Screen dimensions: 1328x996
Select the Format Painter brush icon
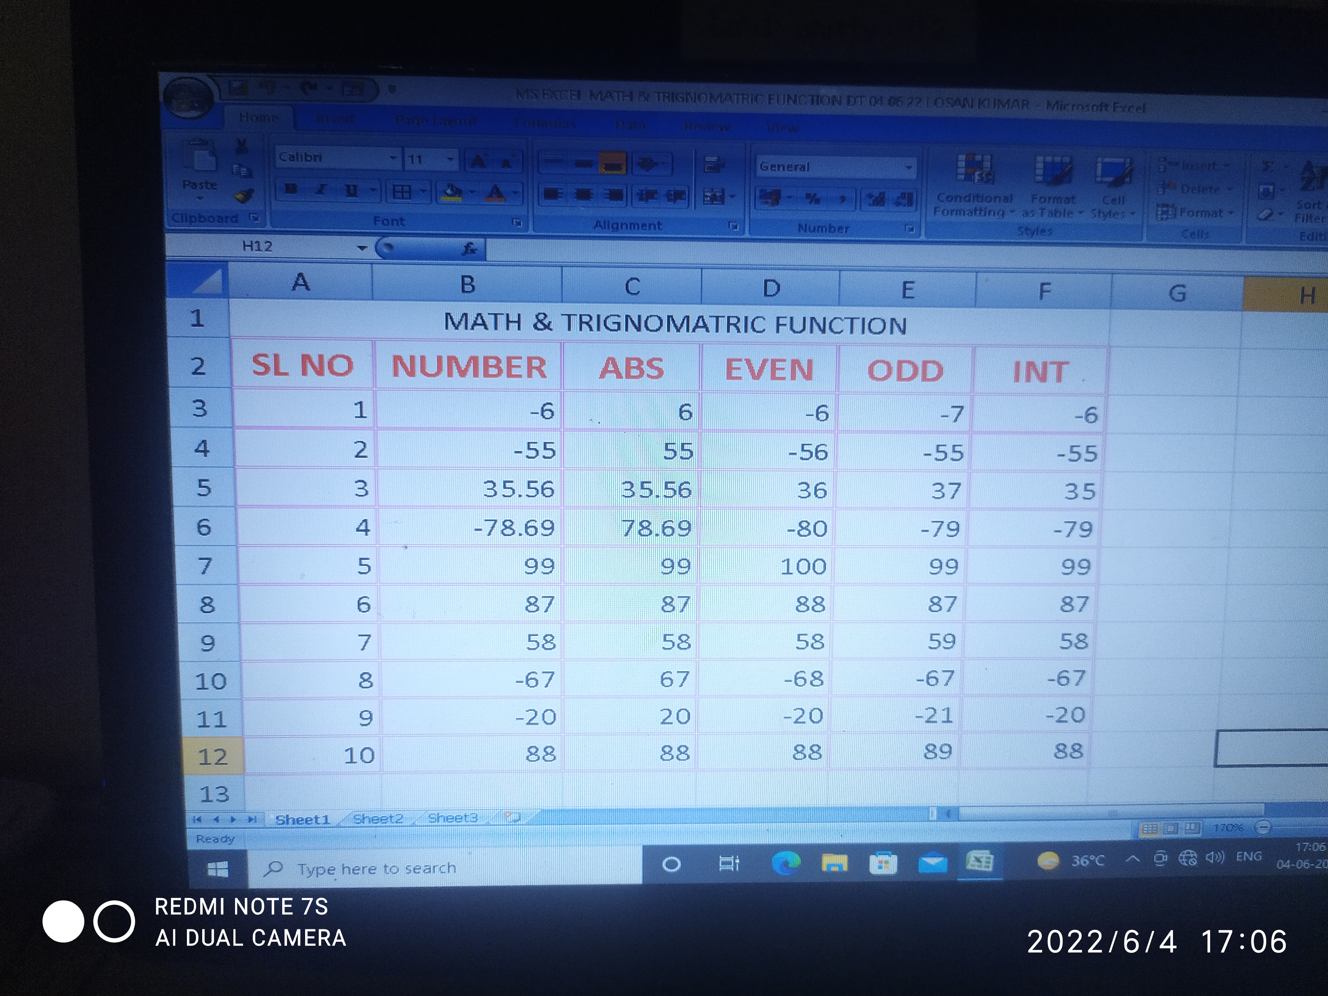click(244, 195)
